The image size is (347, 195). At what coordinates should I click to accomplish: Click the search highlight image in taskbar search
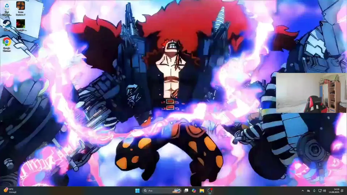pos(177,191)
